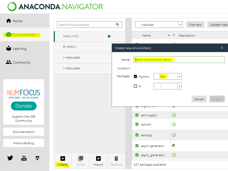The height and width of the screenshot is (171, 228).
Task: Click the dialog's grey Create button
Action: click(x=217, y=99)
